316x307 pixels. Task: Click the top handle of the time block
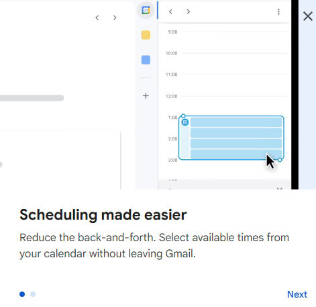pos(183,116)
